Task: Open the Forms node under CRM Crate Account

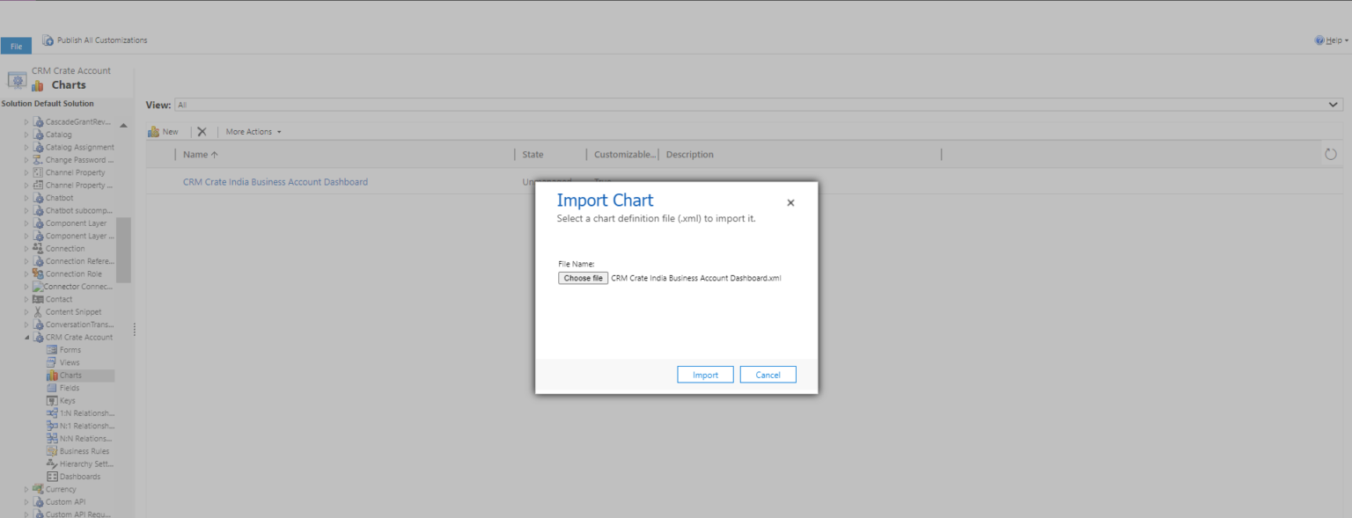Action: 70,349
